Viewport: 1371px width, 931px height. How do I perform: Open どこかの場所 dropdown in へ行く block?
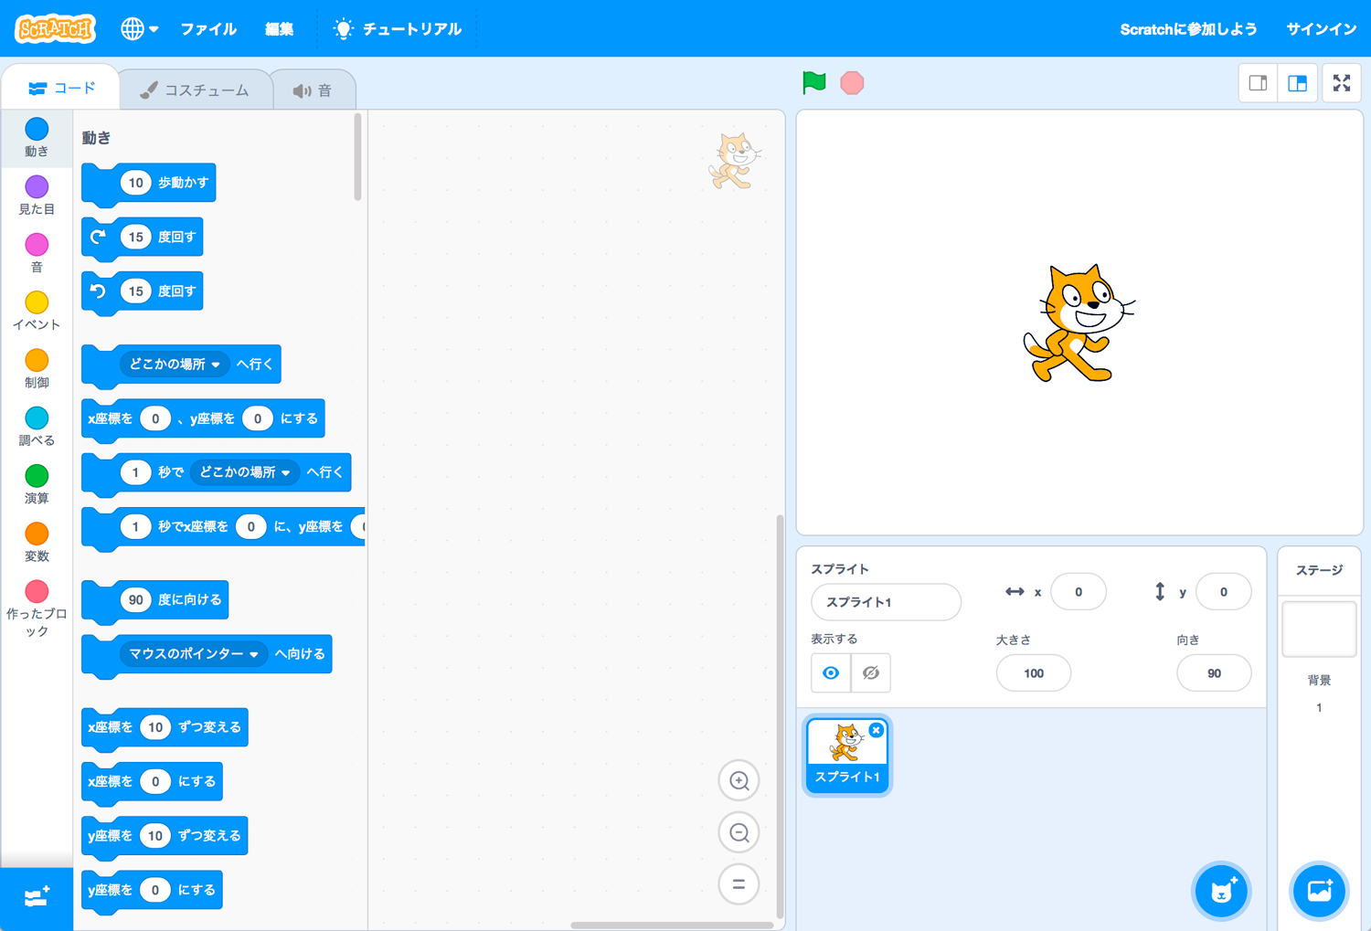click(175, 364)
